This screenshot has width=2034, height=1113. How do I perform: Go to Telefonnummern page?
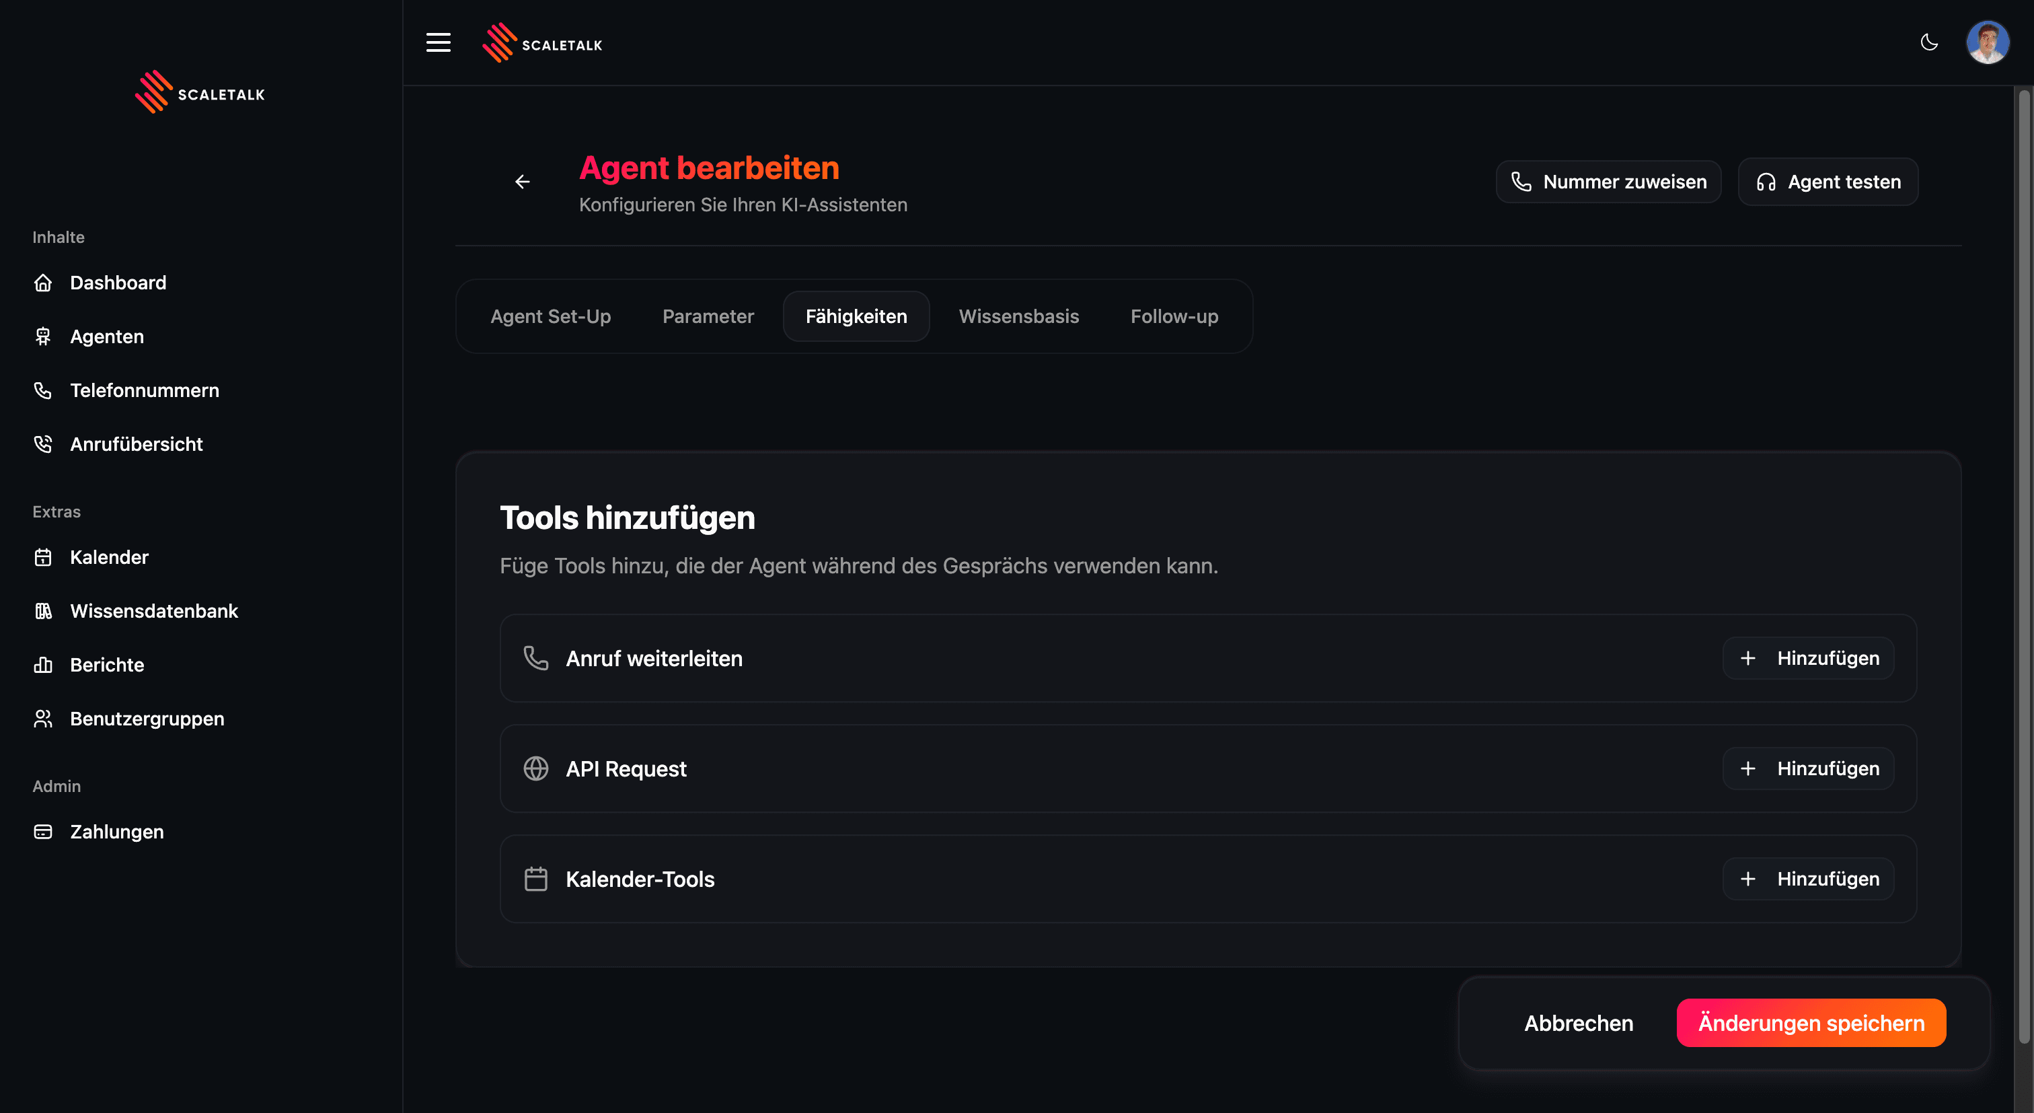point(144,390)
